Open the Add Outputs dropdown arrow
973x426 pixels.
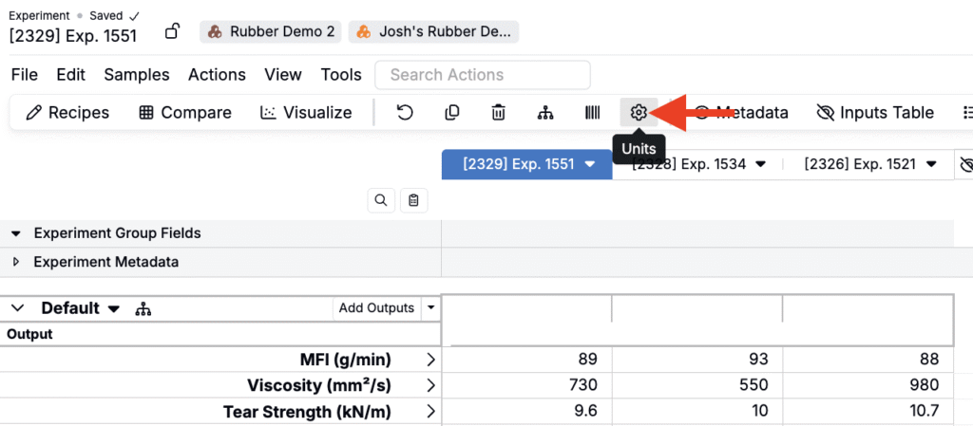pos(430,307)
